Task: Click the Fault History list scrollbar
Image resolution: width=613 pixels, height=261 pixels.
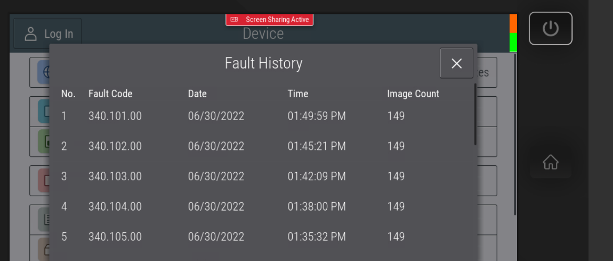Action: click(475, 114)
